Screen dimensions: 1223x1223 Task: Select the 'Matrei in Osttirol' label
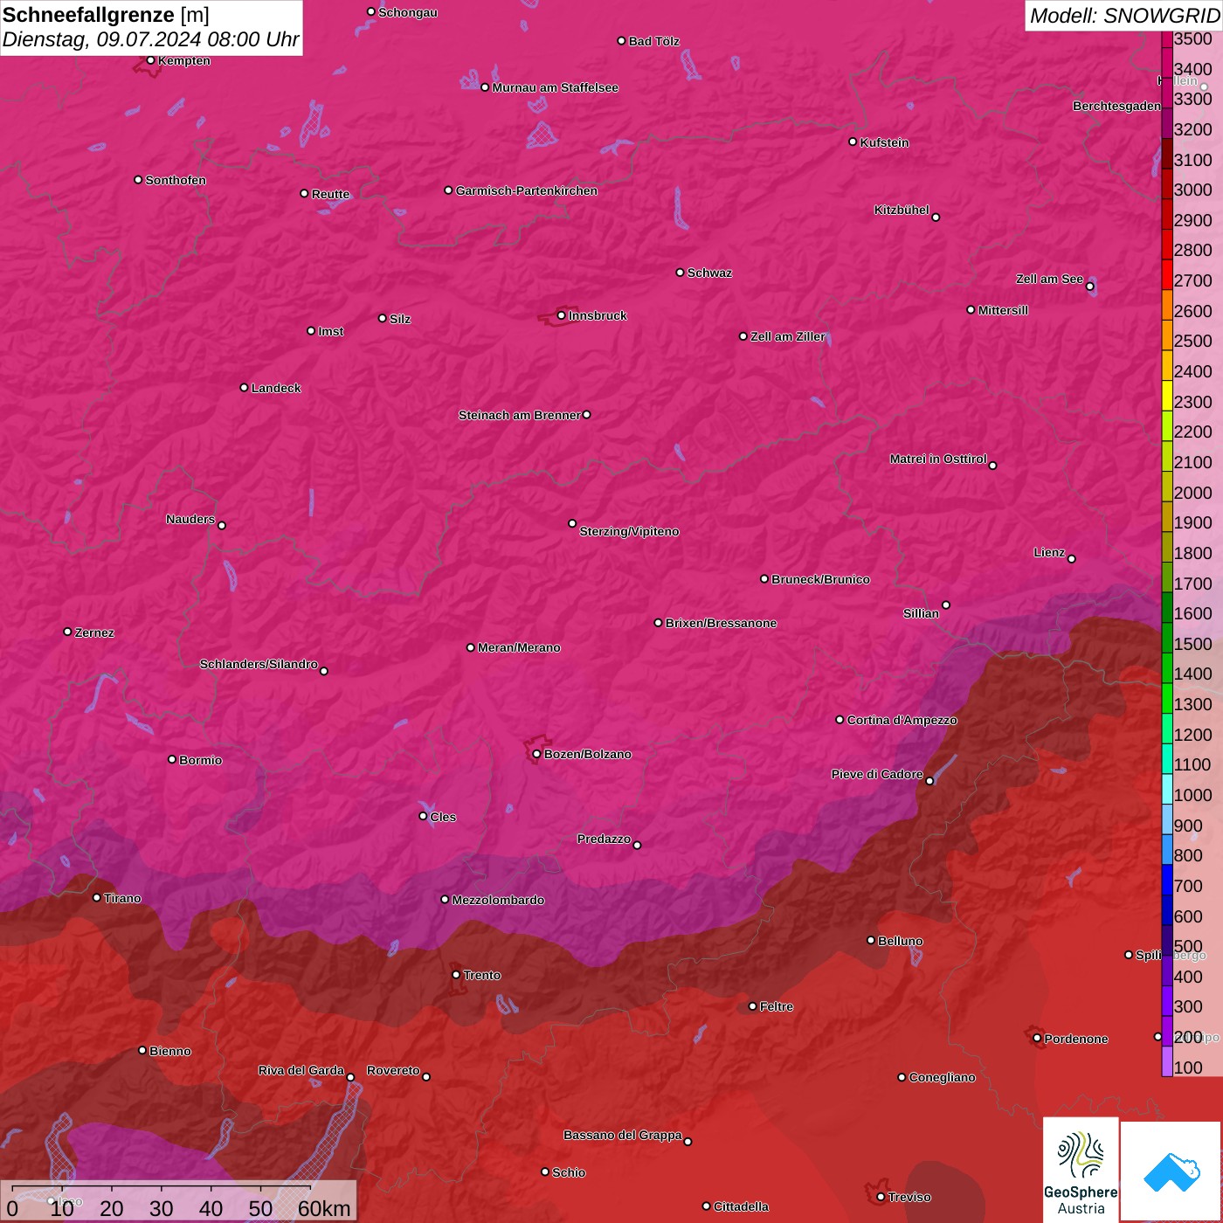click(938, 459)
